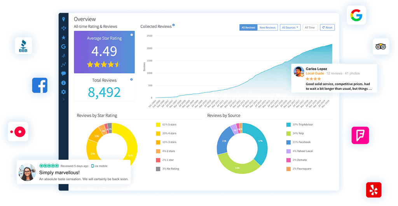398x206 pixels.
Task: Click the Overview page title
Action: [85, 19]
